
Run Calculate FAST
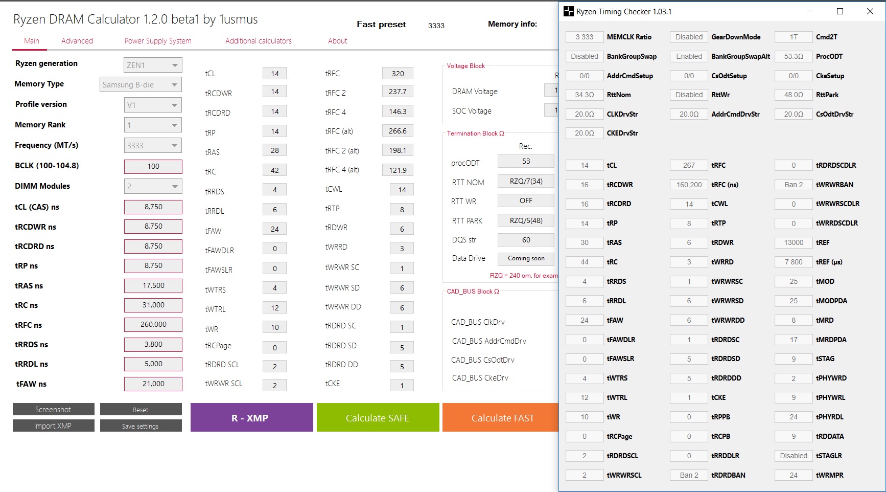(501, 417)
